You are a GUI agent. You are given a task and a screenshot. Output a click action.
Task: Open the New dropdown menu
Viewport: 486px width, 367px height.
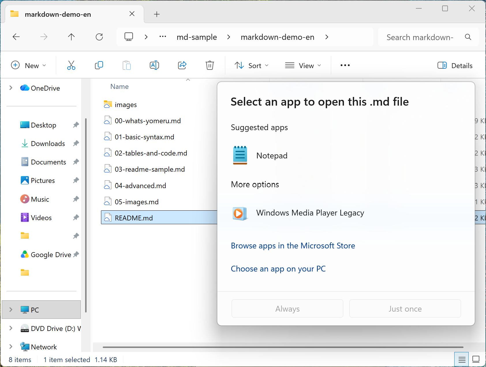tap(28, 65)
